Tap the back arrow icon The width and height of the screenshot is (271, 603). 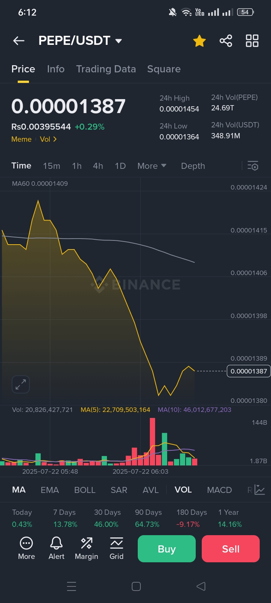point(19,41)
